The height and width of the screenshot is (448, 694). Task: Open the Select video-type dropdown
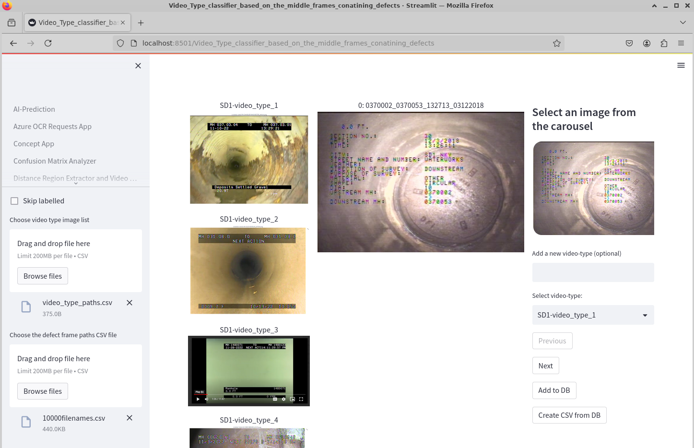[593, 315]
